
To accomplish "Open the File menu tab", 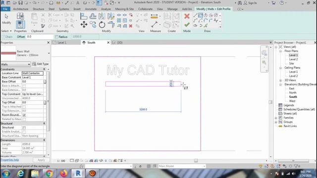I will (5, 9).
